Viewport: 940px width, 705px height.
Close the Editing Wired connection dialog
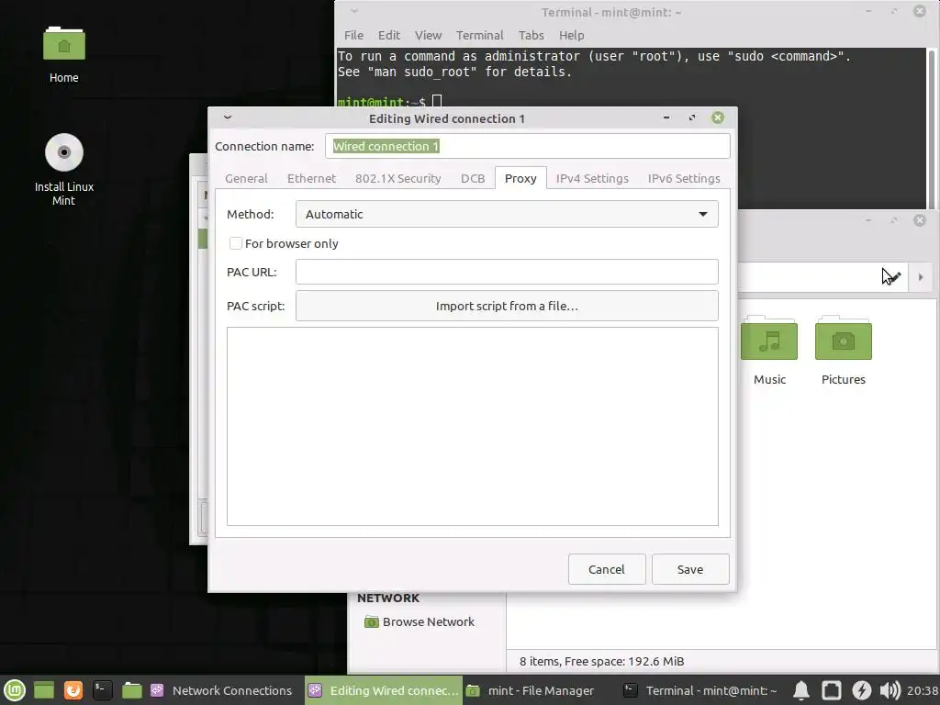click(x=718, y=117)
